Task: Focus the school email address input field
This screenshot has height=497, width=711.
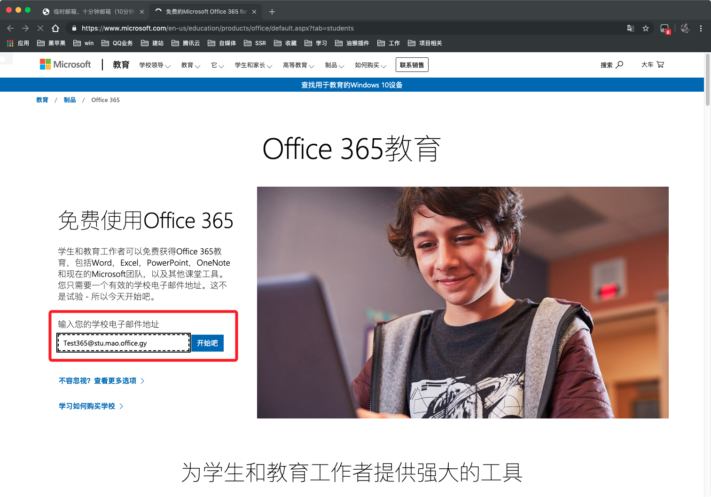Action: pos(124,343)
